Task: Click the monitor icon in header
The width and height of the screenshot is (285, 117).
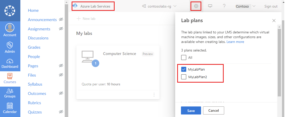Action: 210,6
